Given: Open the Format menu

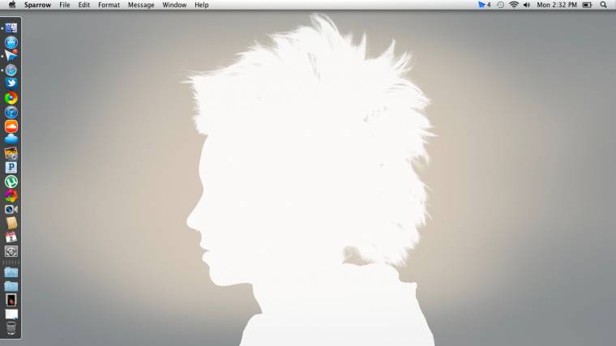Looking at the screenshot, I should (109, 5).
